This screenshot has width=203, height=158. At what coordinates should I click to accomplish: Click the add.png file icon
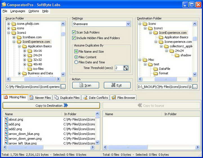point(6,124)
